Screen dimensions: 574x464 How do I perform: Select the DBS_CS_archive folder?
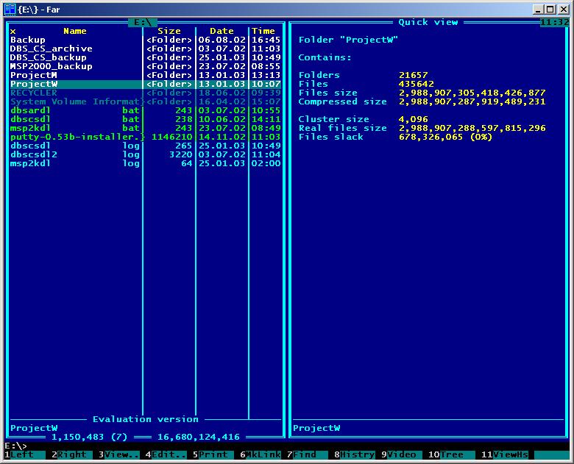145,49
